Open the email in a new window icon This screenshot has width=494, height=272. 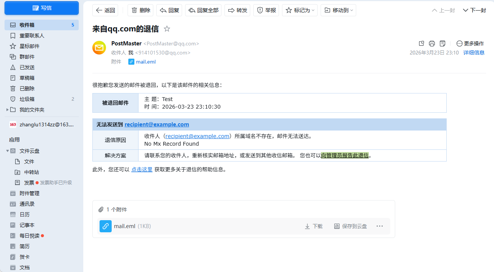(x=421, y=43)
